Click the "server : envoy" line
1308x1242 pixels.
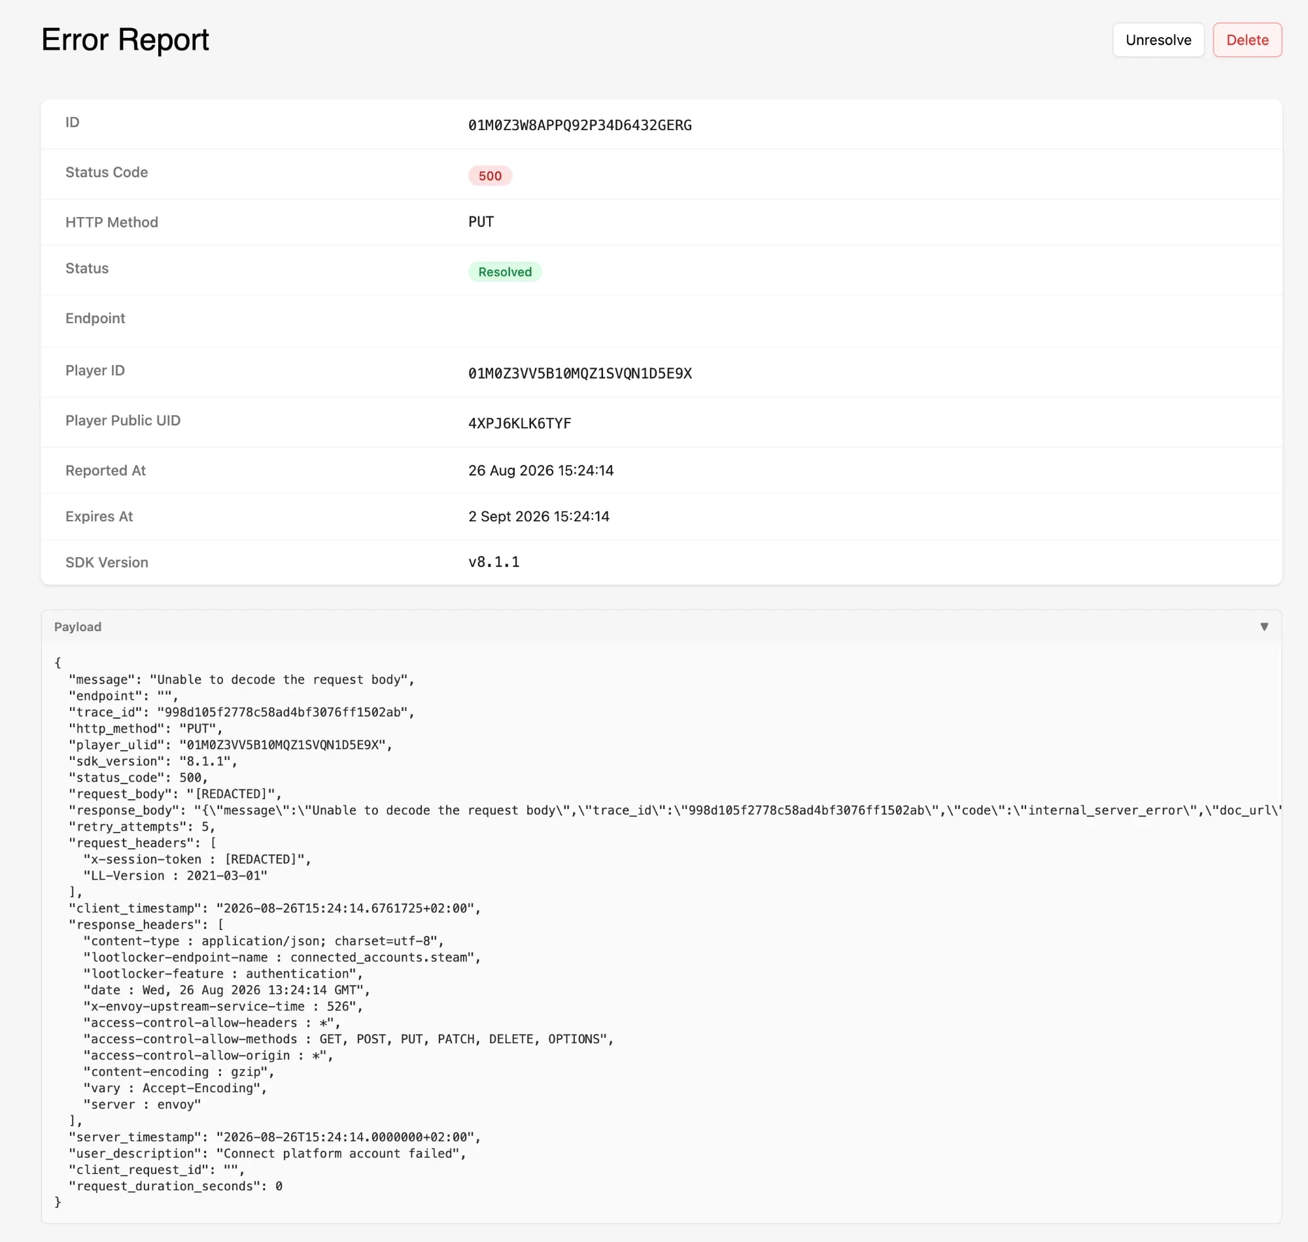click(143, 1104)
